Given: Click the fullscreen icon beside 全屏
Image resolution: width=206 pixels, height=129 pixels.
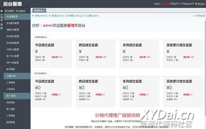Looking at the screenshot, I should [85, 16].
